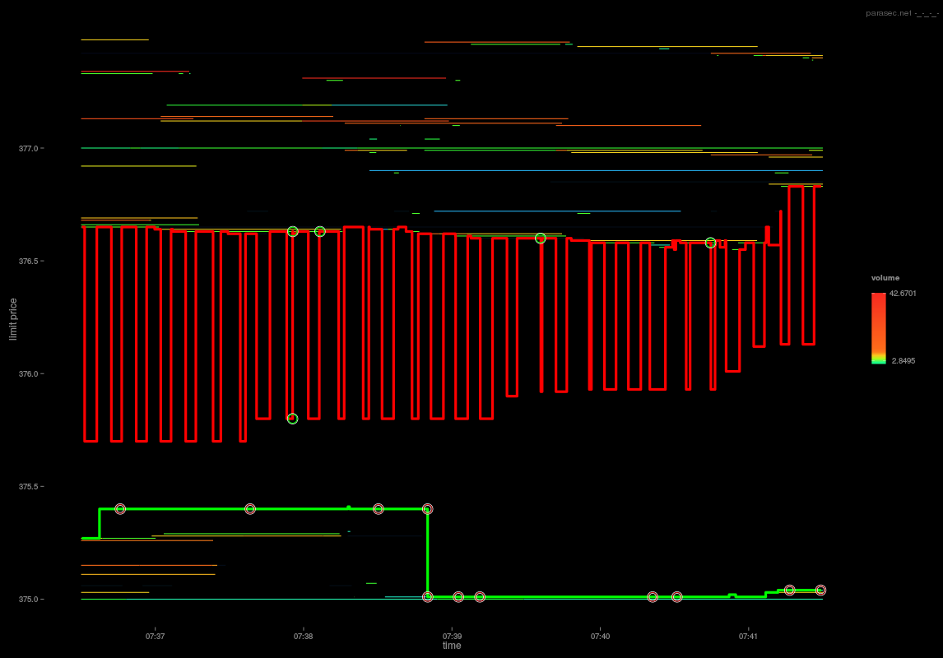Click the volume legend title
943x658 pixels.
click(x=885, y=277)
